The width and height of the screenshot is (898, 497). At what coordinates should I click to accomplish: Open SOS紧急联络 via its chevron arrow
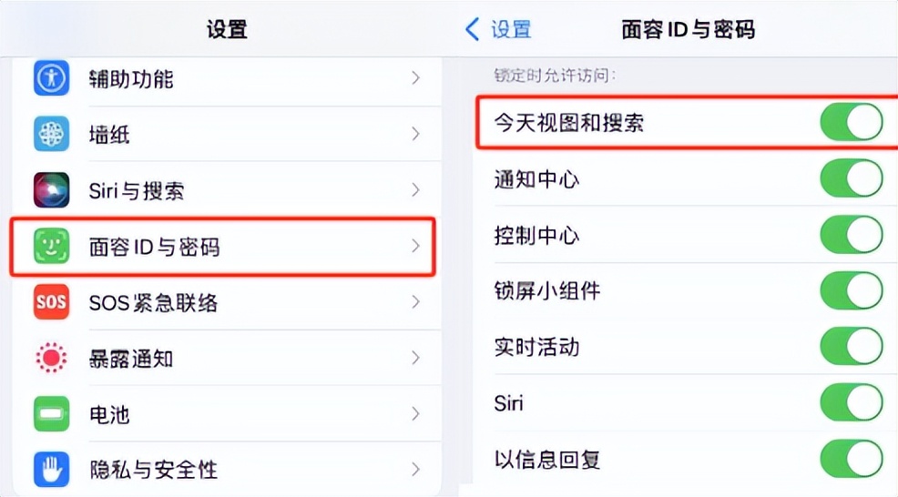click(x=415, y=302)
